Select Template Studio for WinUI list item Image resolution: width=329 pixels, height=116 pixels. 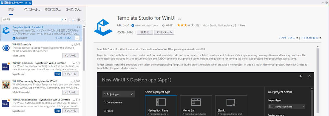pos(41,33)
